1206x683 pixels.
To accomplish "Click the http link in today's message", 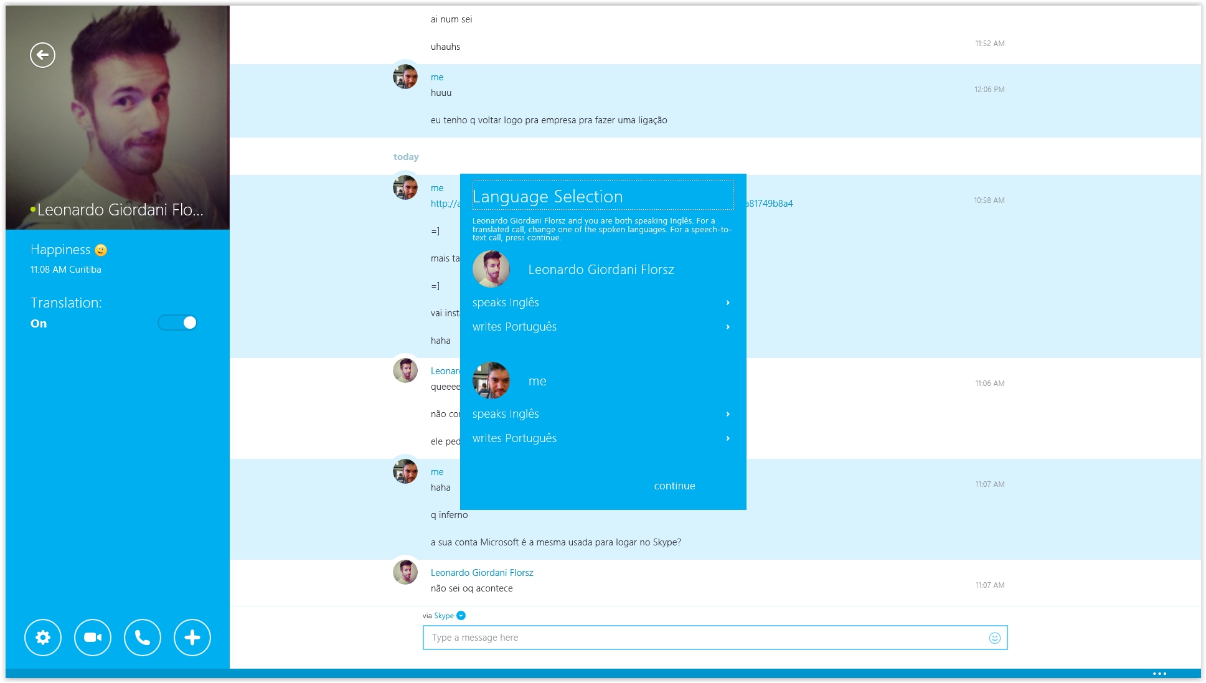I will (445, 204).
